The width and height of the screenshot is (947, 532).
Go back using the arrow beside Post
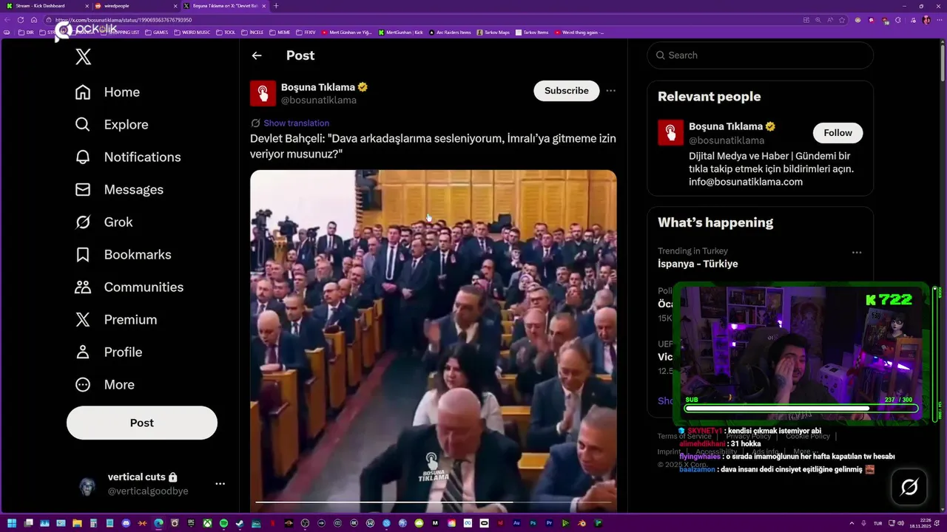[x=257, y=55]
